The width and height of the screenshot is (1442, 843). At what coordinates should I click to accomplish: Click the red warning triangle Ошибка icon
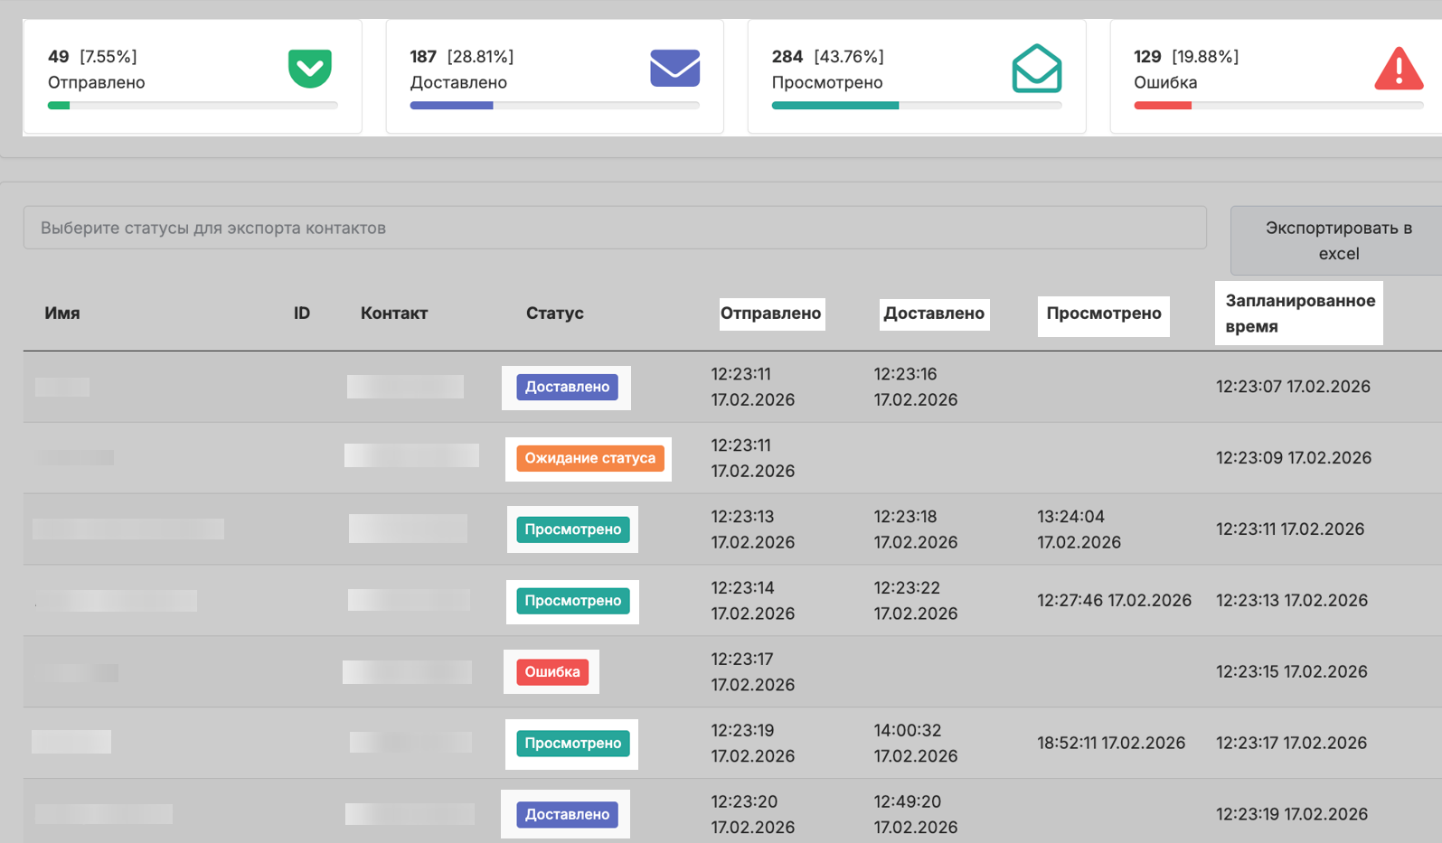(x=1399, y=69)
